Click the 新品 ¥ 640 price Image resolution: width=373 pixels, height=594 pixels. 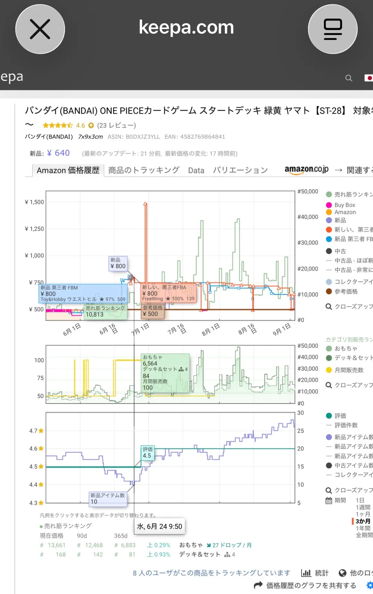(50, 153)
